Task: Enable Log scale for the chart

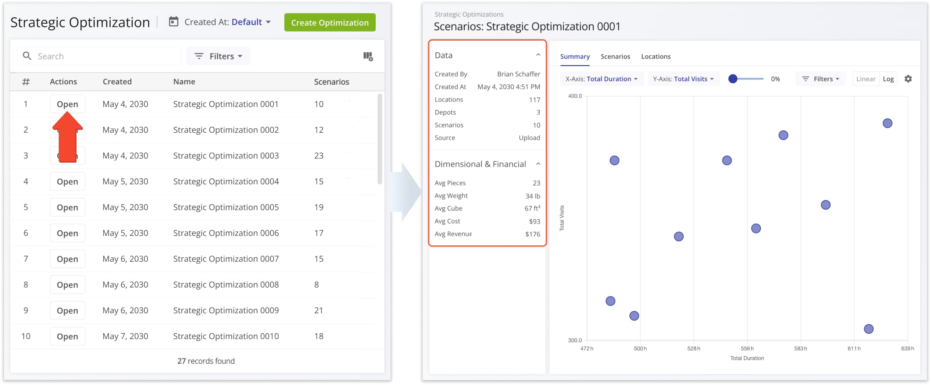Action: pos(888,79)
